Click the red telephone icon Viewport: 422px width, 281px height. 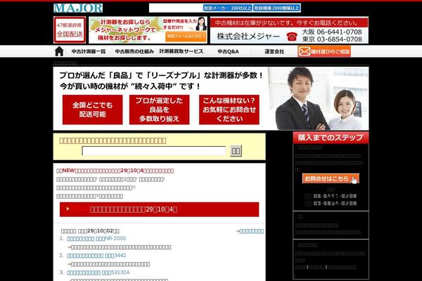coord(292,37)
